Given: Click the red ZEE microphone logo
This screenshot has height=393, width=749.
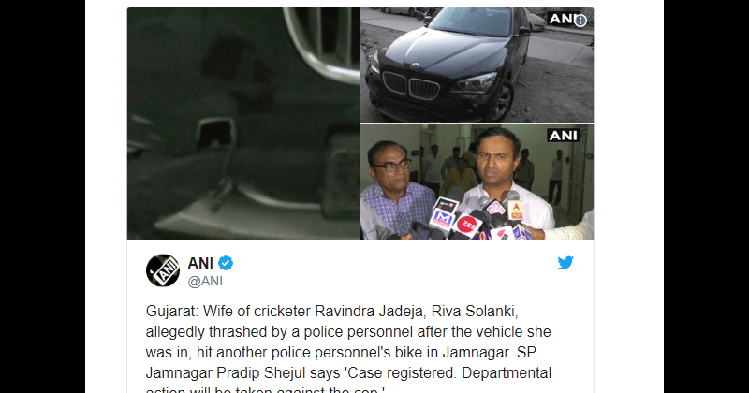Looking at the screenshot, I should click(x=466, y=225).
